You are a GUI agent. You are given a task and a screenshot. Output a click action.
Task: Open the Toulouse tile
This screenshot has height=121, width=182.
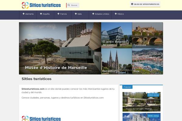147,35
